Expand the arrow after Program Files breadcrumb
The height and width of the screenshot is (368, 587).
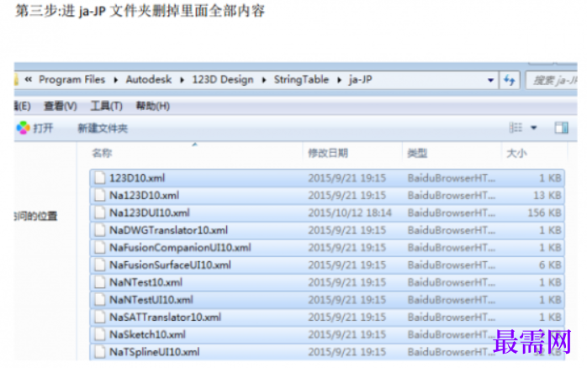(x=116, y=80)
